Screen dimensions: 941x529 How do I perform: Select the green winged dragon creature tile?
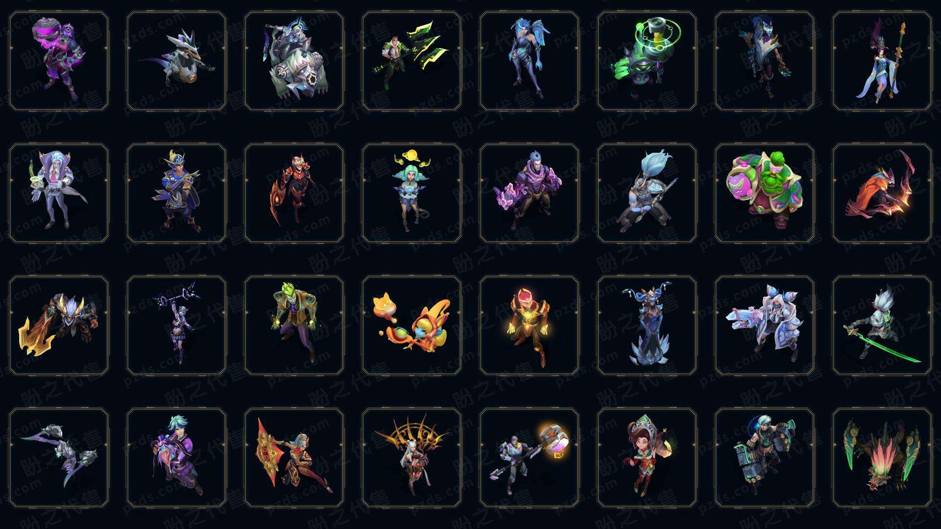[x=882, y=457]
